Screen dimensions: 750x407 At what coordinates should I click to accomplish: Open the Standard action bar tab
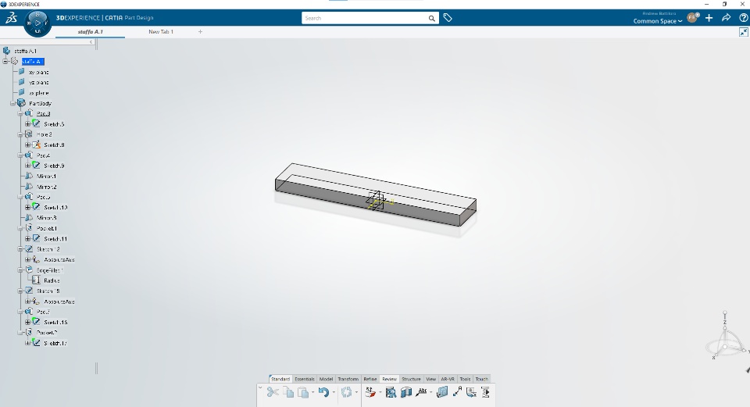280,379
